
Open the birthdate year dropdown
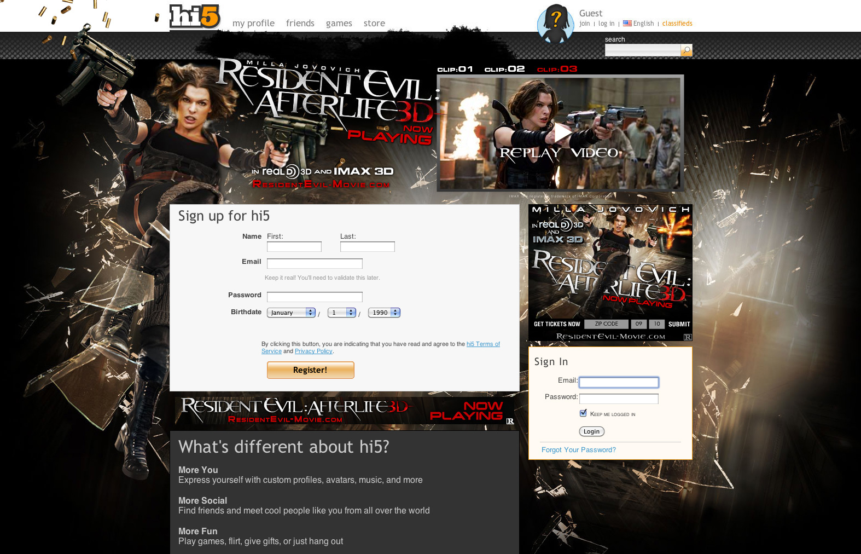[x=384, y=313]
